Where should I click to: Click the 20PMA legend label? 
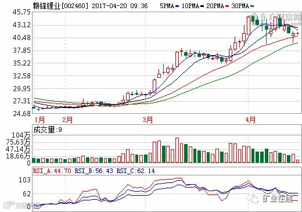[215, 6]
